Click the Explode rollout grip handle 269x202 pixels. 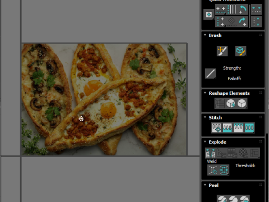tap(261, 141)
